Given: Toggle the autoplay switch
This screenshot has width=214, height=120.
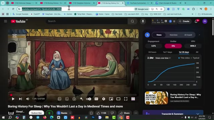Looking at the screenshot, I should 89,99.
